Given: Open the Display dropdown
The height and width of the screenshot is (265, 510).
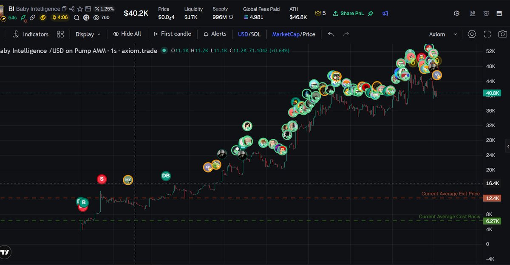Looking at the screenshot, I should tap(88, 34).
